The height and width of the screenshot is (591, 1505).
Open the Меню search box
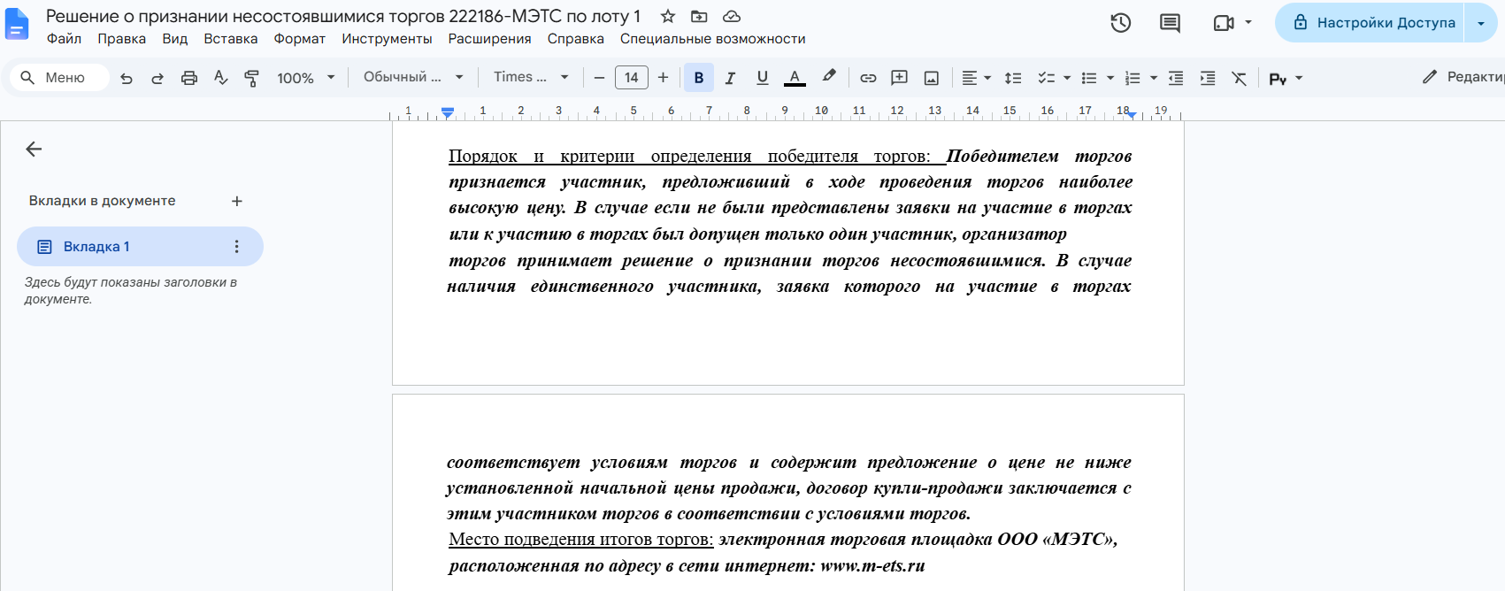[x=60, y=78]
